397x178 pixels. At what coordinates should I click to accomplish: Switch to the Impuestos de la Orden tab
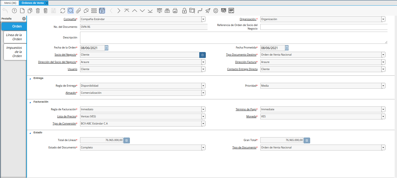pos(15,52)
